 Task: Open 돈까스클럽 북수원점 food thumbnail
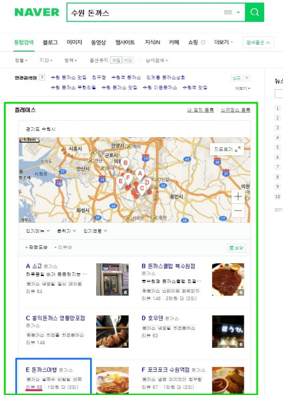point(228,279)
